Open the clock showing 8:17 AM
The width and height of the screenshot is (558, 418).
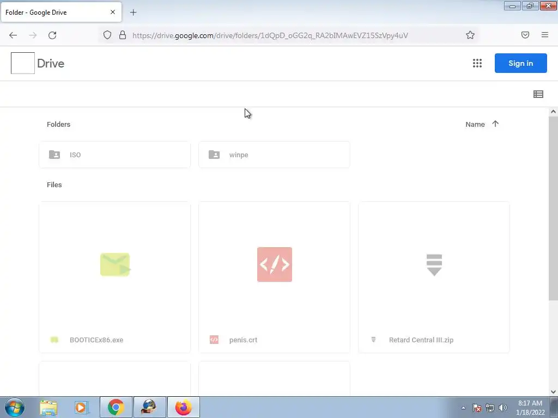point(530,408)
